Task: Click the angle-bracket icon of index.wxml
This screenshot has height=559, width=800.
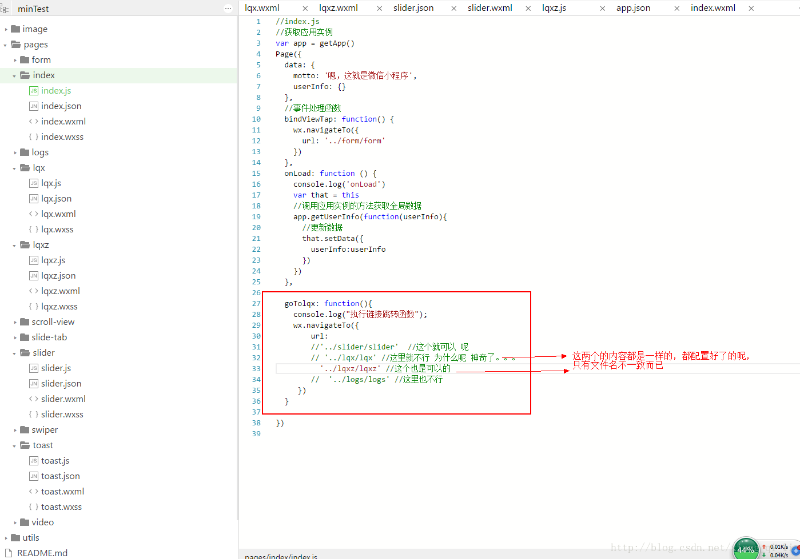Action: pos(34,122)
